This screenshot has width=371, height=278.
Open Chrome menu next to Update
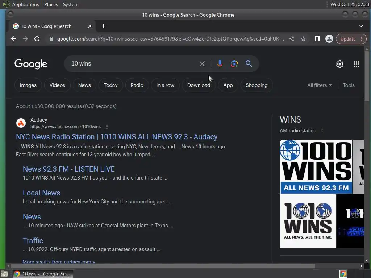(362, 39)
